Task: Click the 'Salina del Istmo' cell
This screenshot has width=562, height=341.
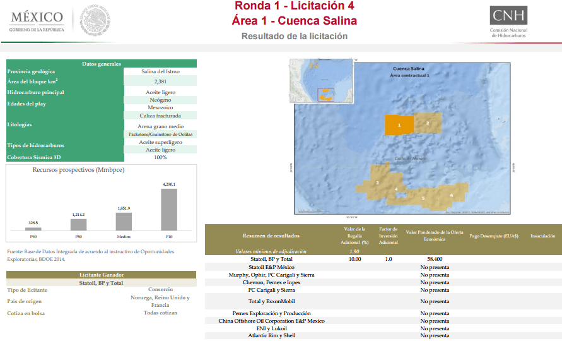Action: click(x=160, y=71)
